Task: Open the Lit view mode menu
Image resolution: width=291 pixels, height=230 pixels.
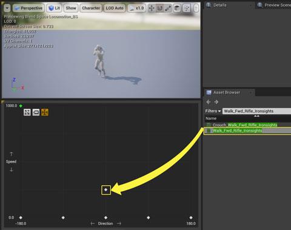Action: coord(54,8)
